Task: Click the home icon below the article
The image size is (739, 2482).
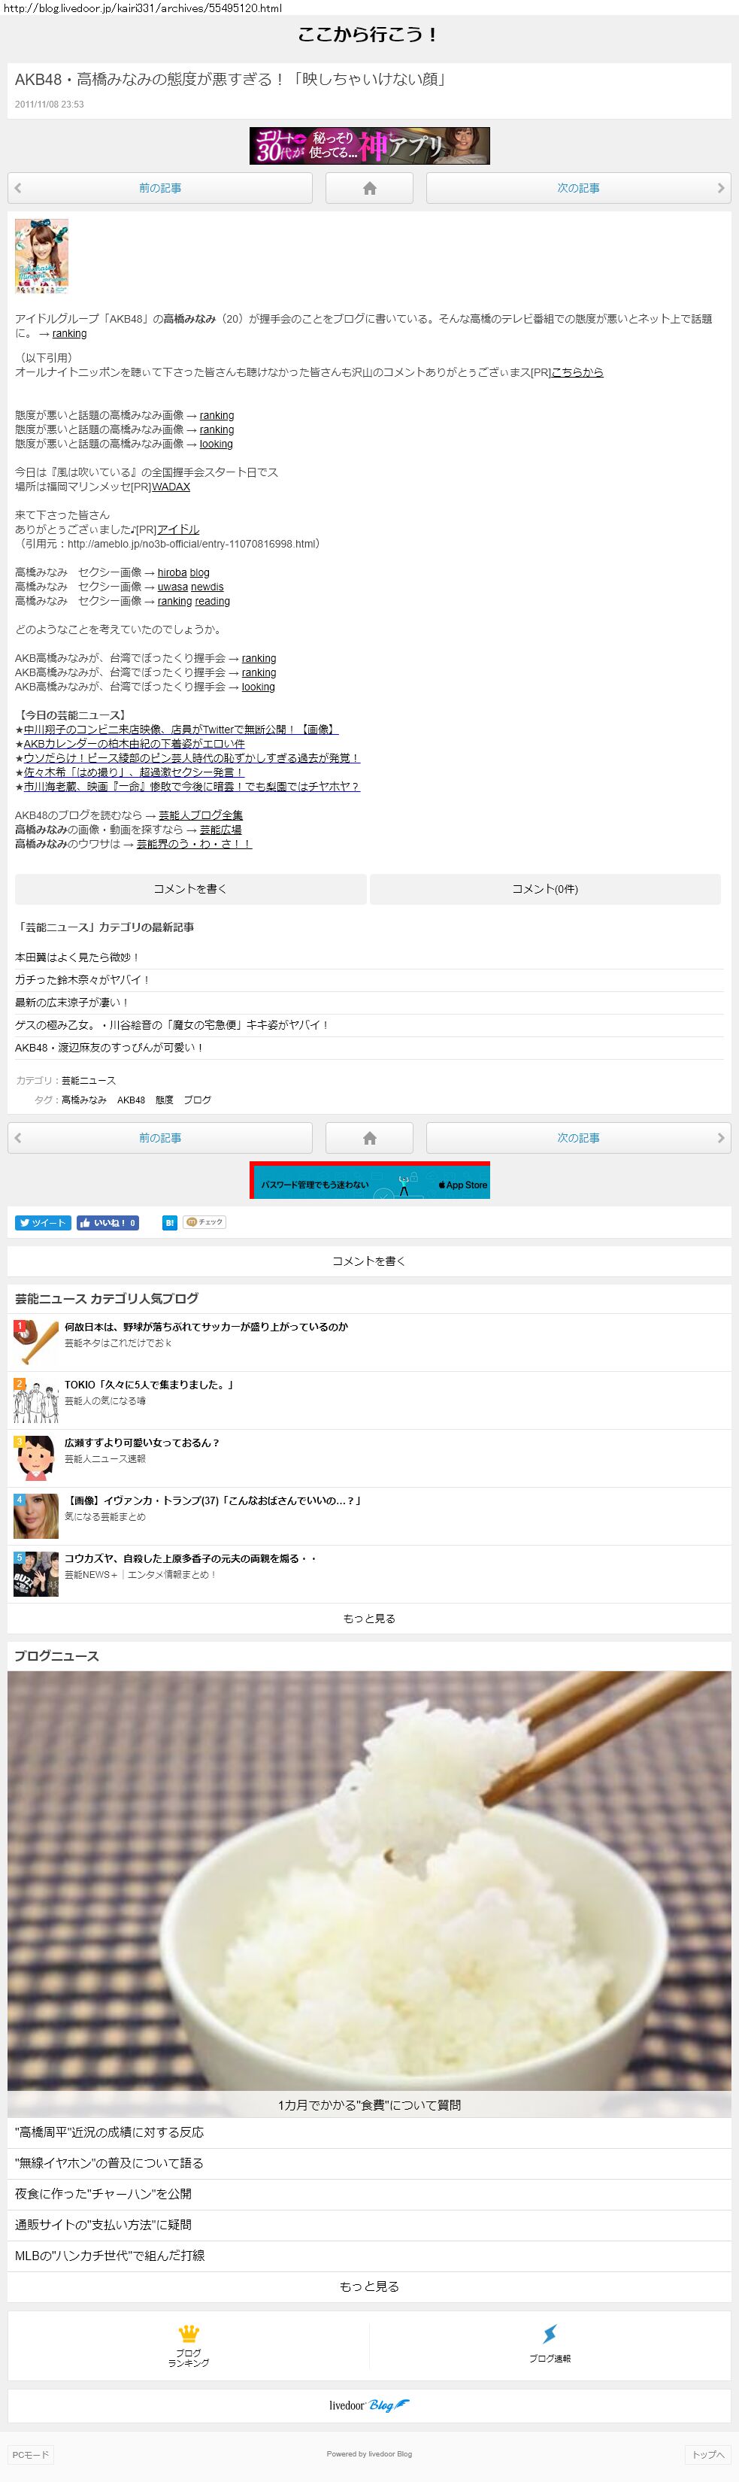Action: 369,1138
